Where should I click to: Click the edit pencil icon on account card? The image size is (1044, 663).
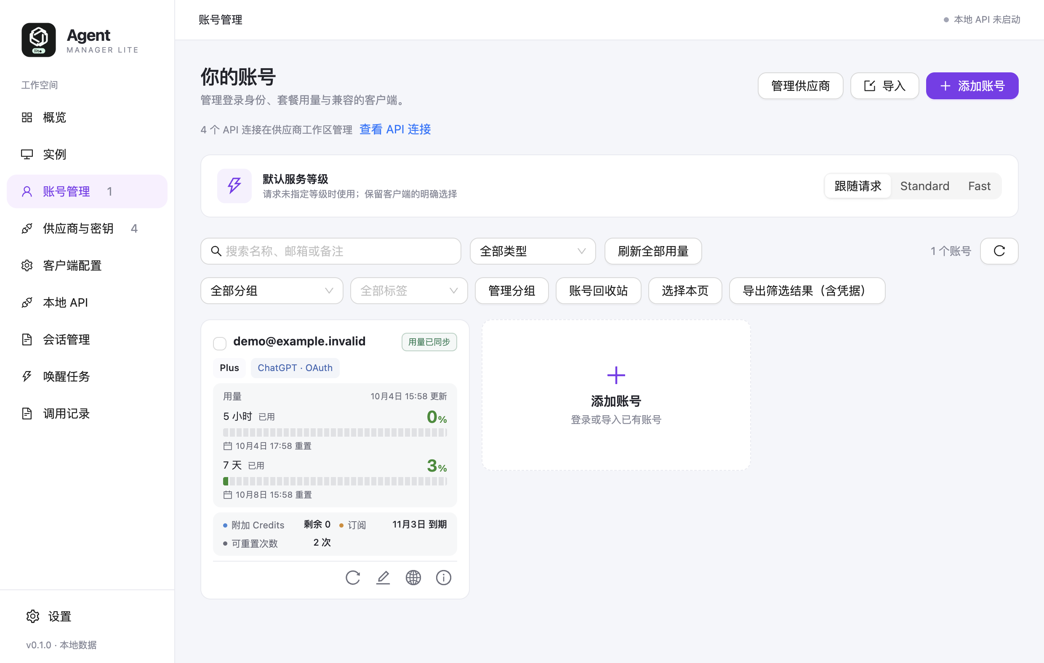383,578
